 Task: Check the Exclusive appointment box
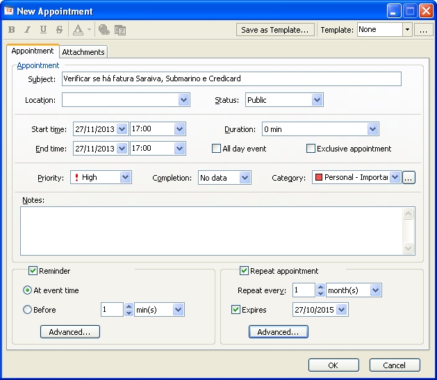click(311, 149)
